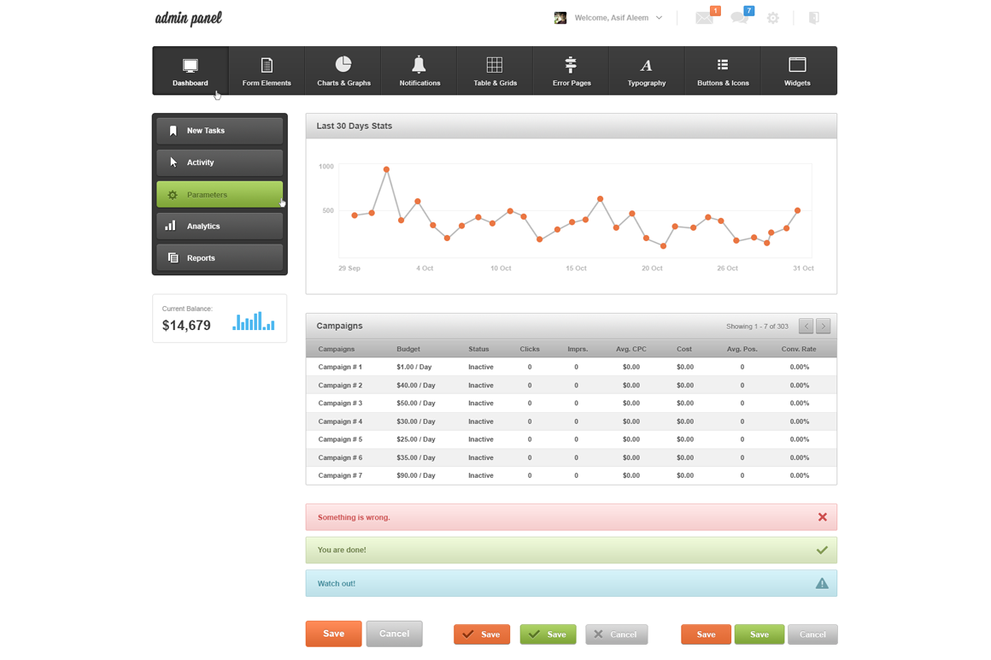Click the peak data point on stats chart
The width and height of the screenshot is (991, 660).
point(386,169)
